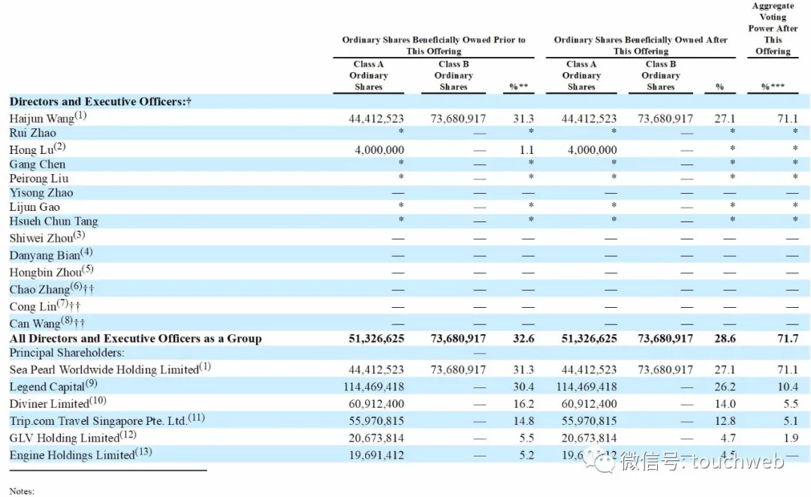Viewport: 811px width, 497px height.
Task: Select Trip.com Travel Singapore Pte. Ltd.
Action: [x=98, y=421]
